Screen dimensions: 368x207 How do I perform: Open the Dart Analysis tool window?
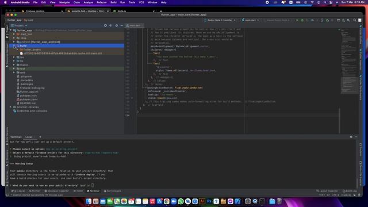point(113,191)
